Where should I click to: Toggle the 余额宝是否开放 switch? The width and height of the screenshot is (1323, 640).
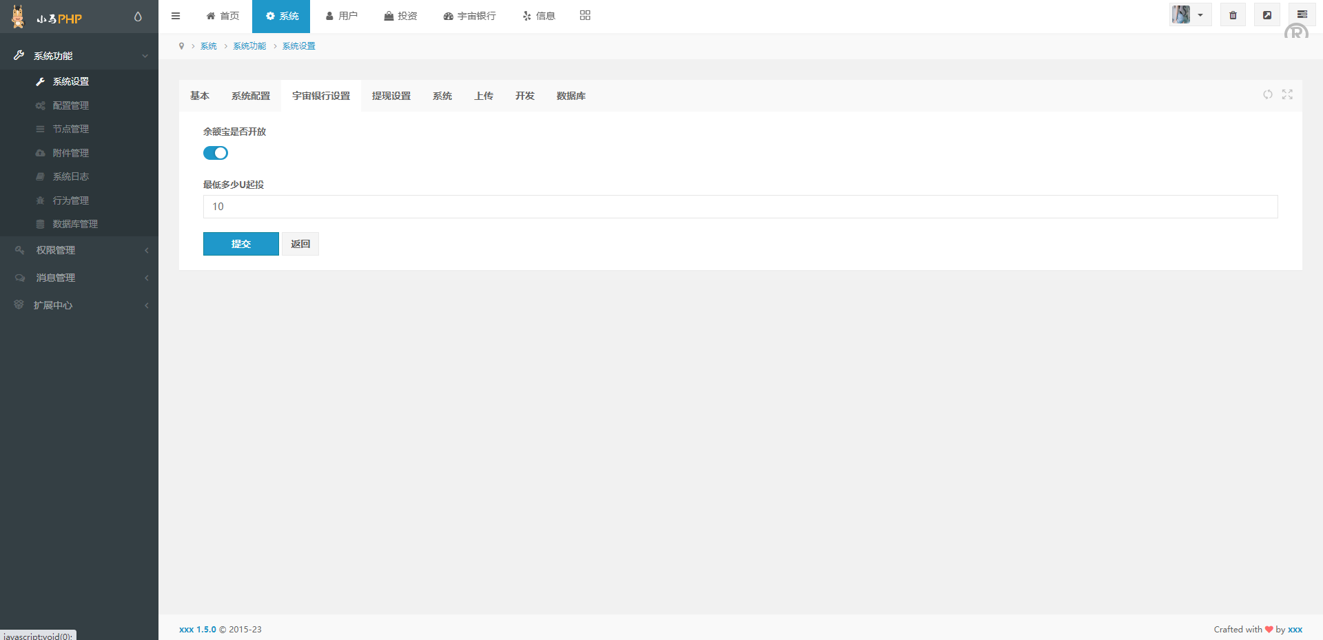click(215, 153)
